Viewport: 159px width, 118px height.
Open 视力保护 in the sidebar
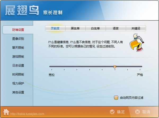click(18, 83)
